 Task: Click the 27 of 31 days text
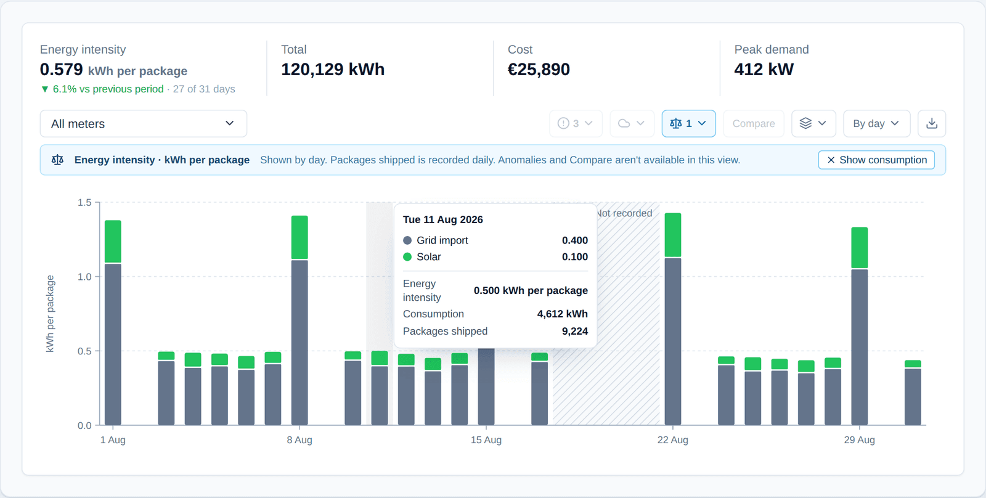tap(204, 89)
